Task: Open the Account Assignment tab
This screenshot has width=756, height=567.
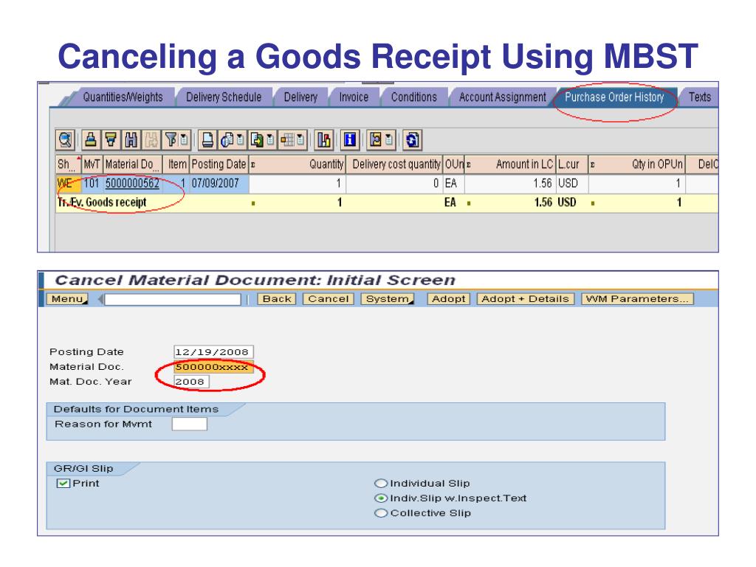Action: [x=502, y=97]
